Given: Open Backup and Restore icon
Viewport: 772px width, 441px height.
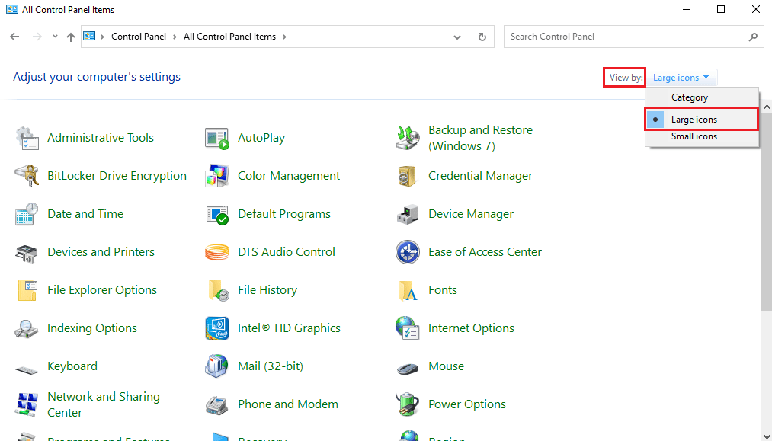Looking at the screenshot, I should tap(408, 139).
